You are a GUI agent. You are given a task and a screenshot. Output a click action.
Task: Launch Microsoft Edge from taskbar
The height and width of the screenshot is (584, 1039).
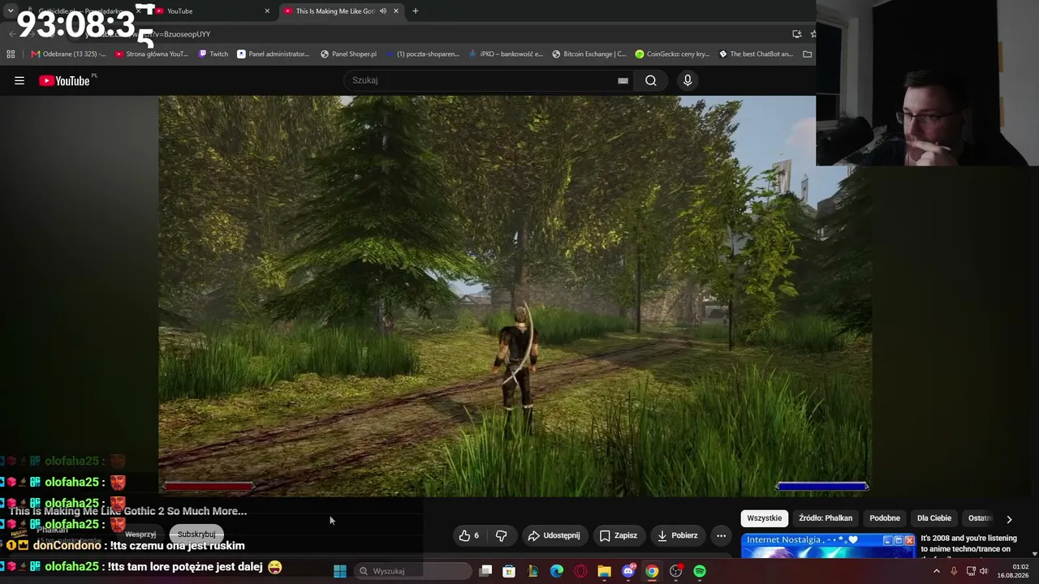pyautogui.click(x=557, y=571)
